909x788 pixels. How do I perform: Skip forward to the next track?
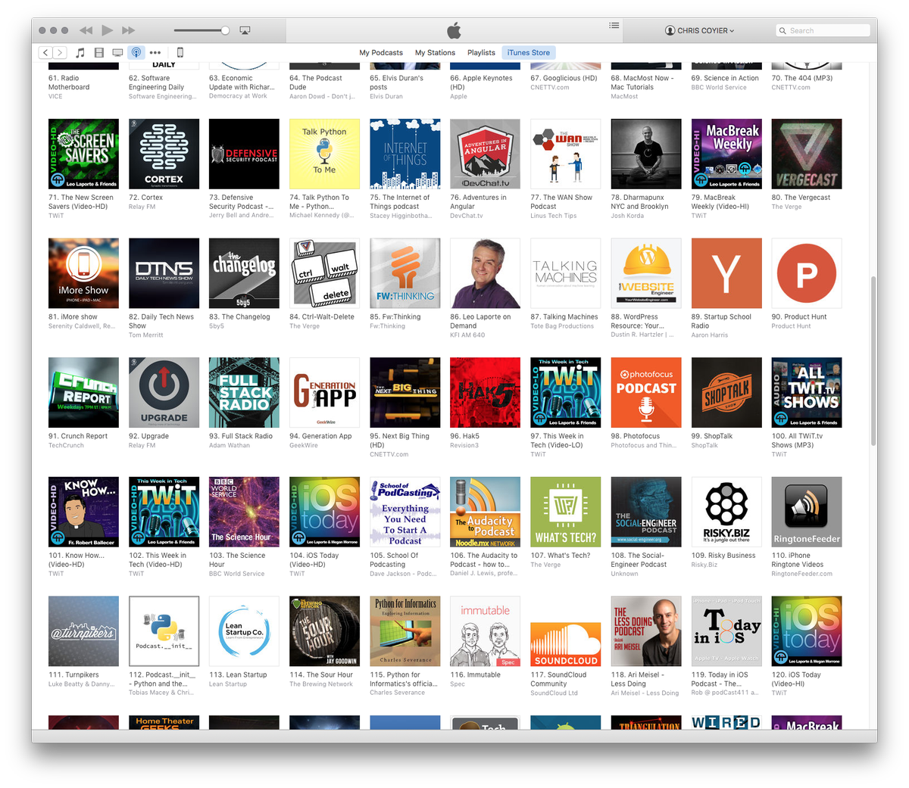[x=129, y=30]
